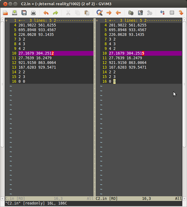Jump to the next search match

point(109,13)
